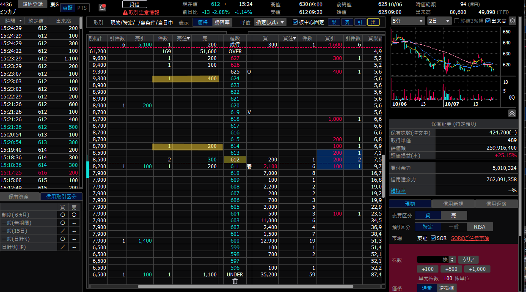The height and width of the screenshot is (292, 526).
Task: Click the trash icon below the order book
Action: (235, 281)
